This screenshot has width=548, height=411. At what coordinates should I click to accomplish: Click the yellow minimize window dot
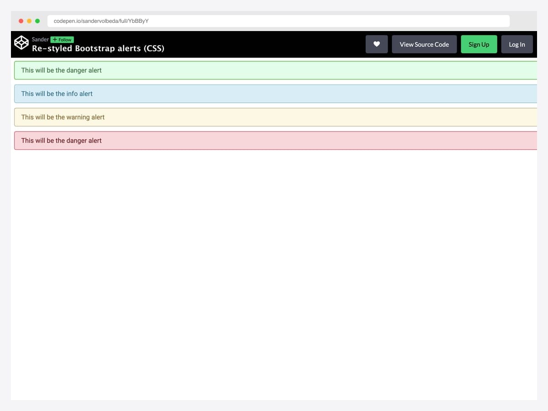[29, 21]
